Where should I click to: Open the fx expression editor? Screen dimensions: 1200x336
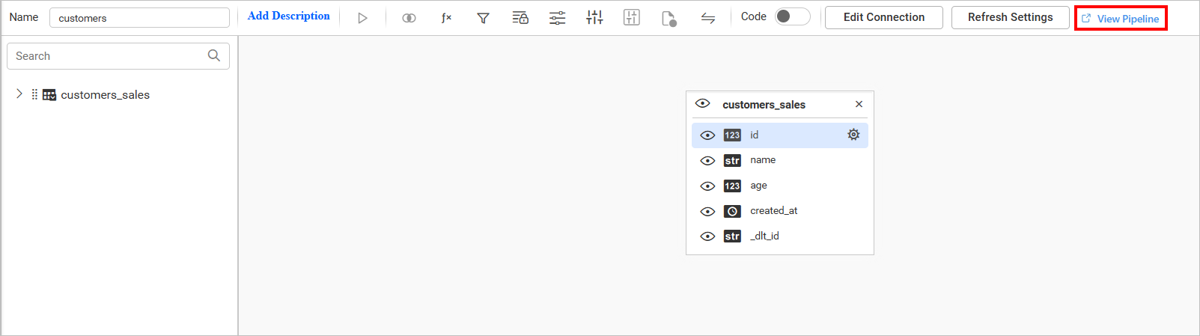point(446,18)
